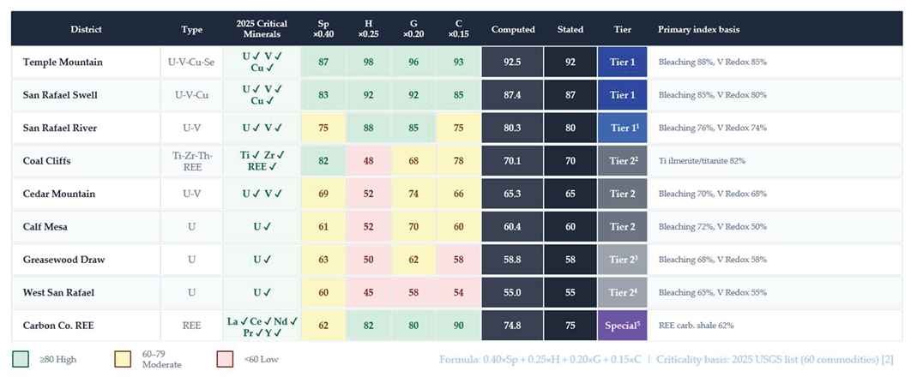Select computed score 92.5 cell

pyautogui.click(x=512, y=62)
